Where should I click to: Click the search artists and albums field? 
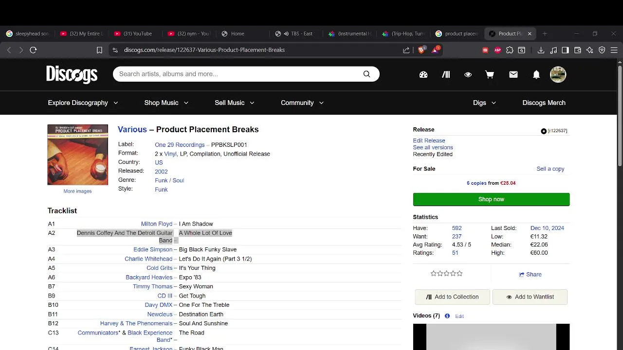click(238, 74)
